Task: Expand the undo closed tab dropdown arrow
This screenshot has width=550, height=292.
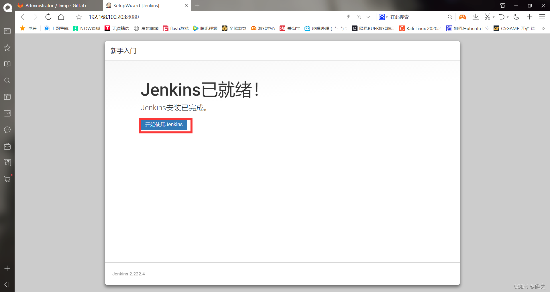Action: point(508,17)
